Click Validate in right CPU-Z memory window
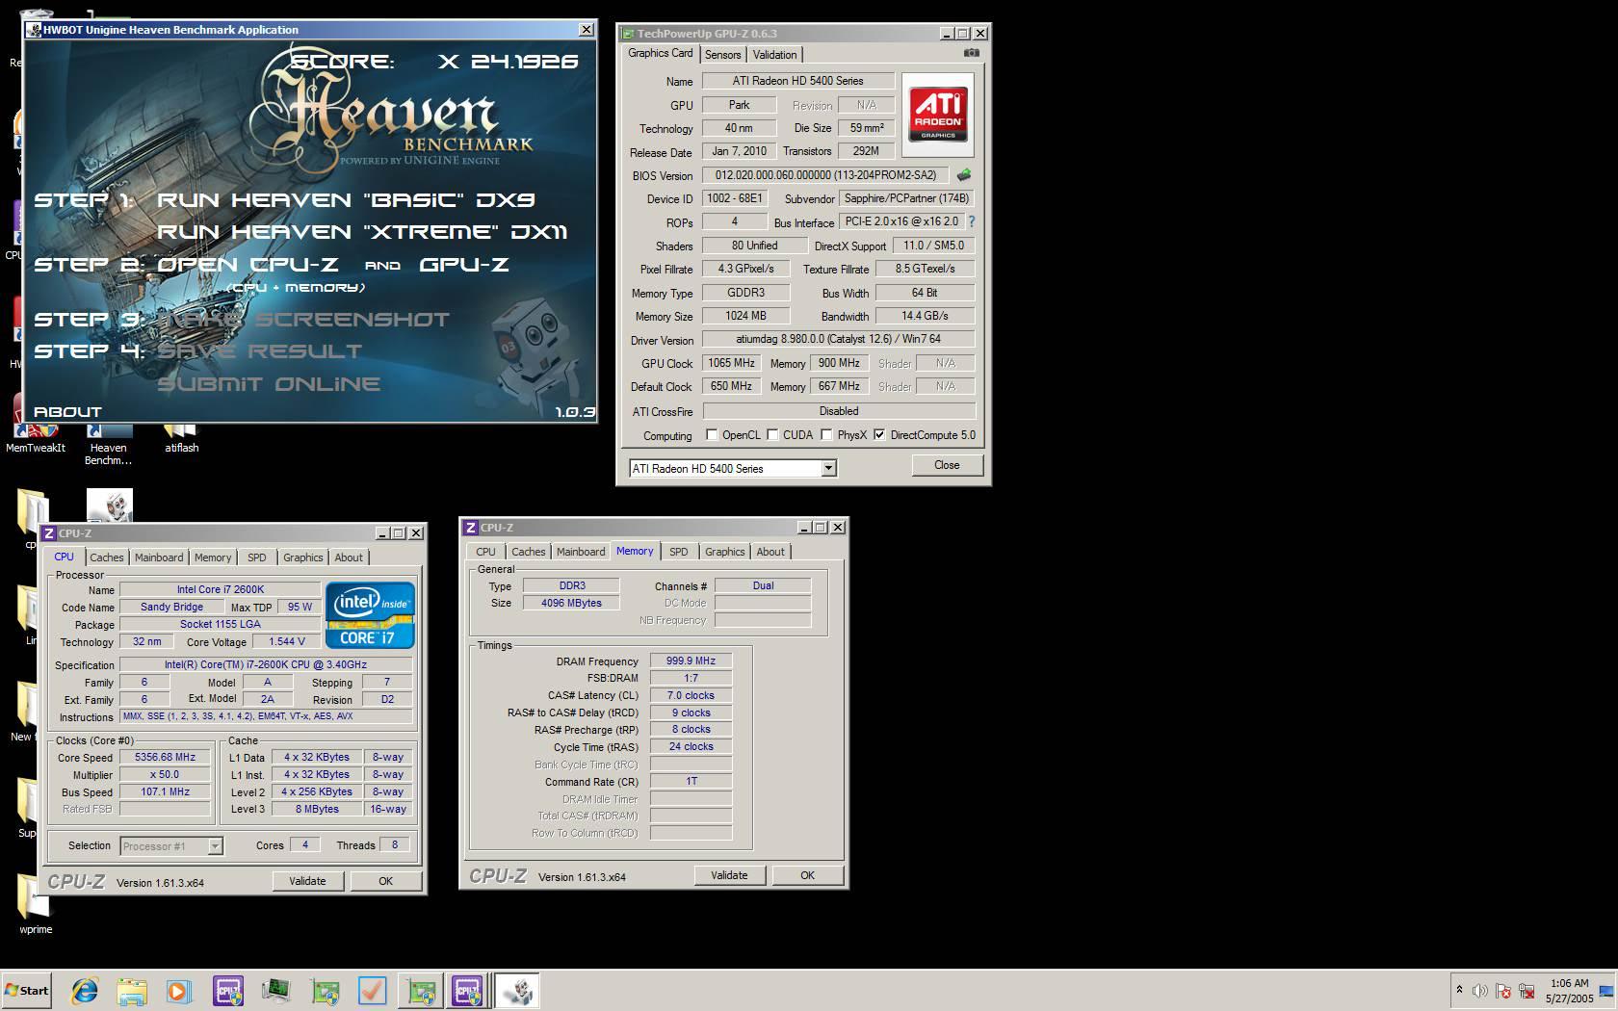This screenshot has height=1011, width=1618. click(729, 875)
